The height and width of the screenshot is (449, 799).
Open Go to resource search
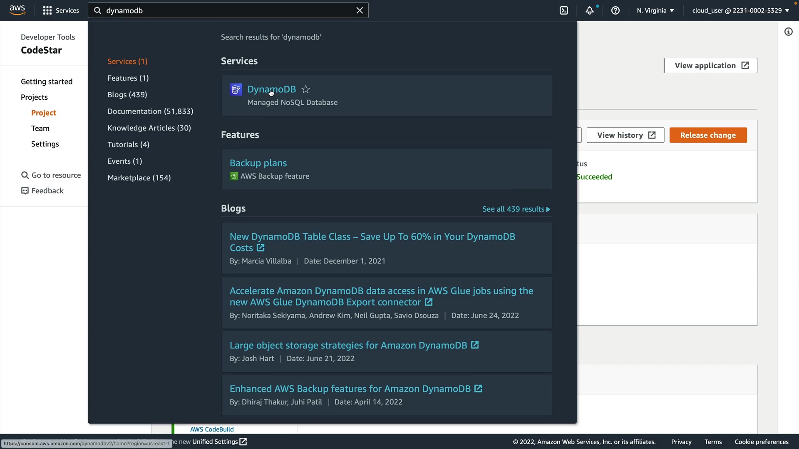coord(51,175)
